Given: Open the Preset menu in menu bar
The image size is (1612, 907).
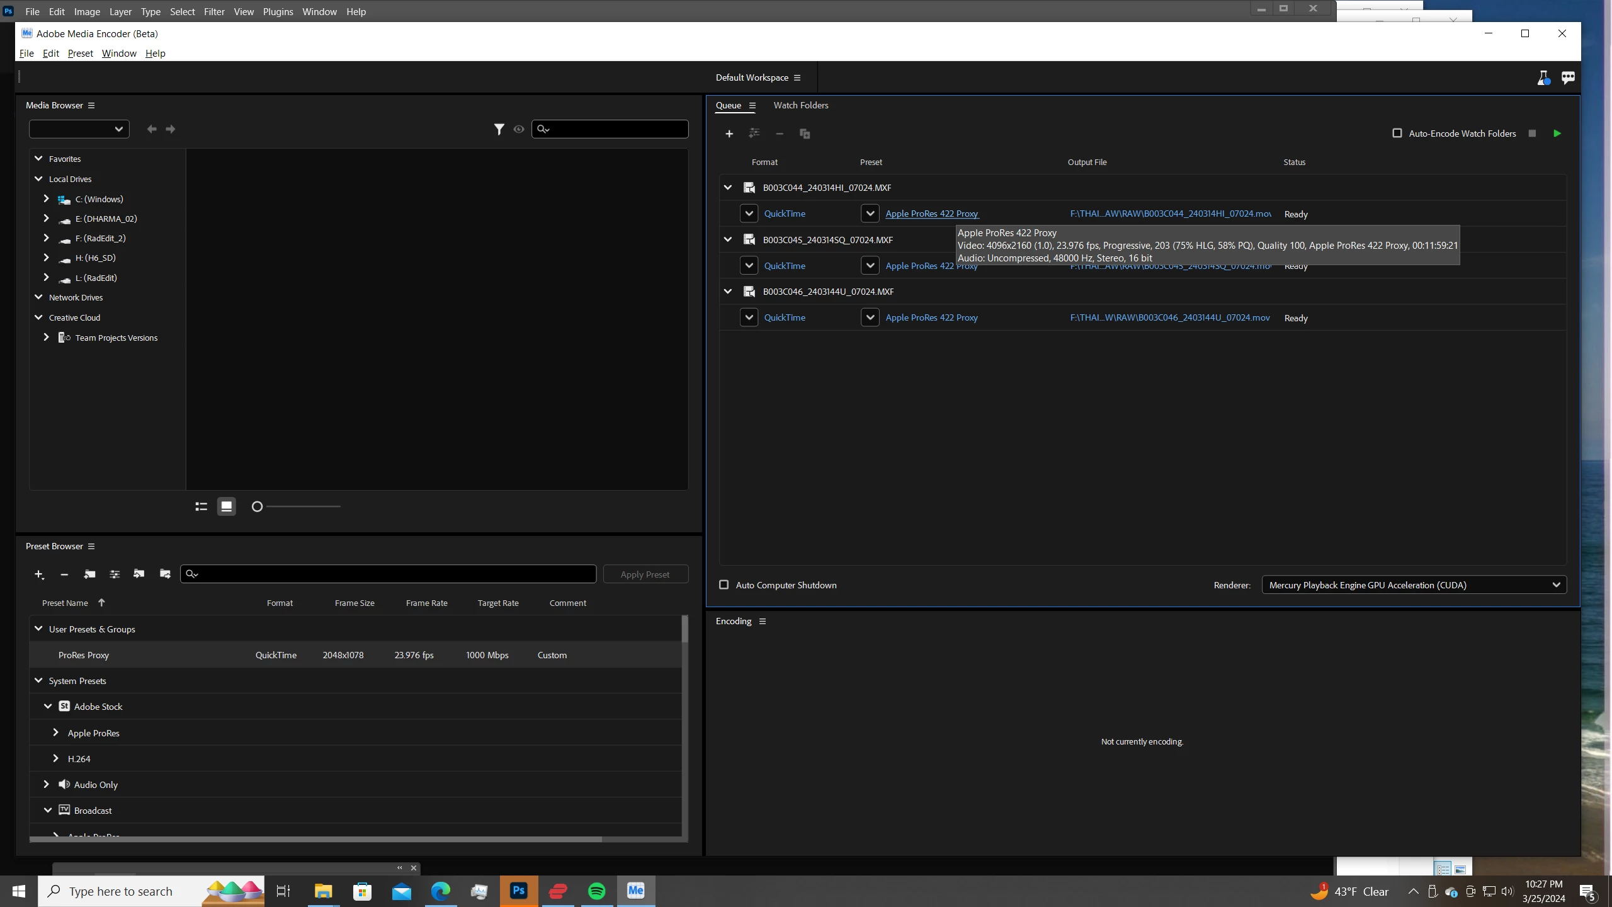Looking at the screenshot, I should (x=80, y=54).
